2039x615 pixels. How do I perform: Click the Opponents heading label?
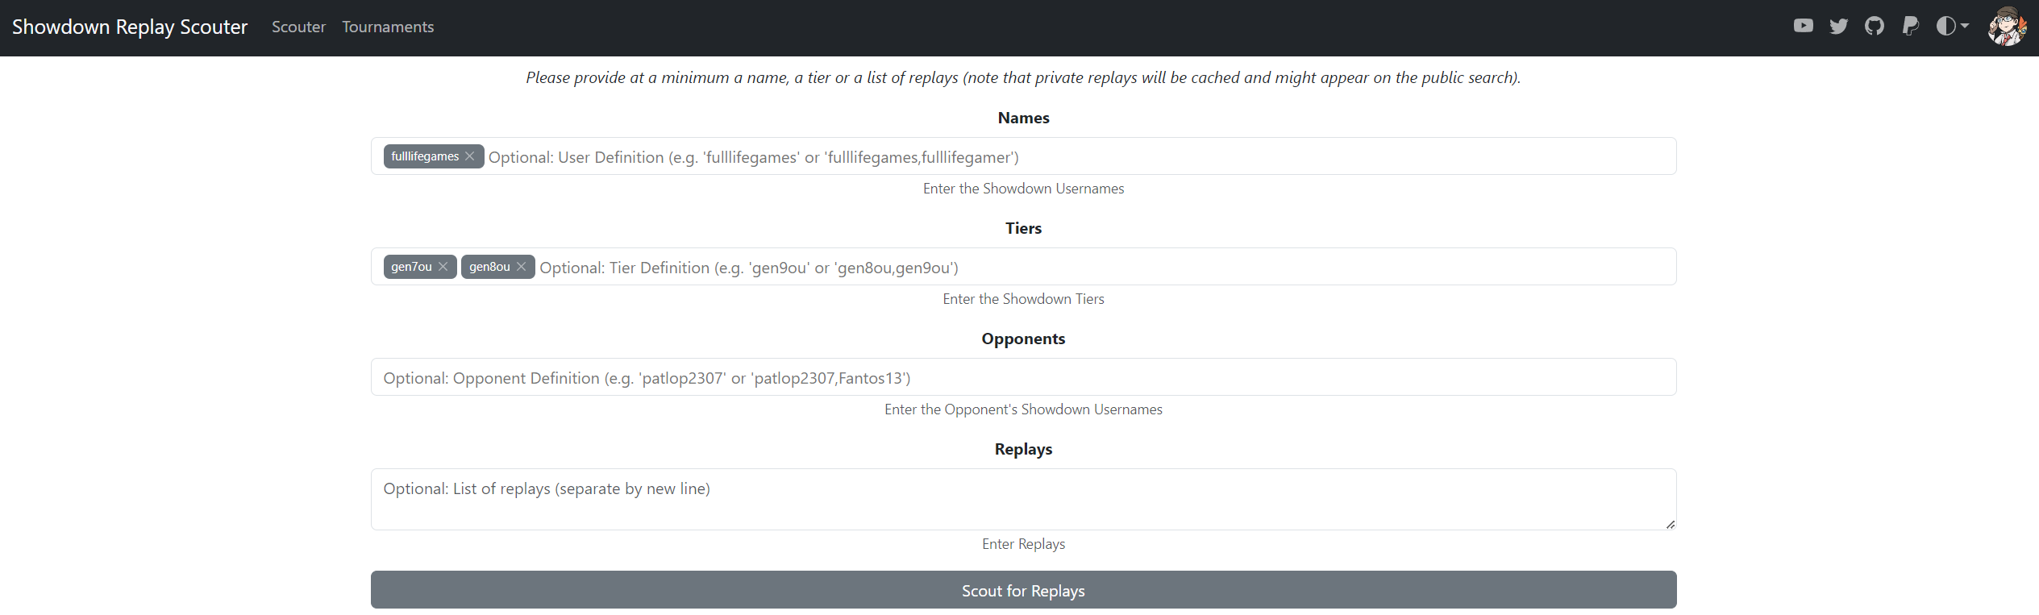pos(1023,339)
